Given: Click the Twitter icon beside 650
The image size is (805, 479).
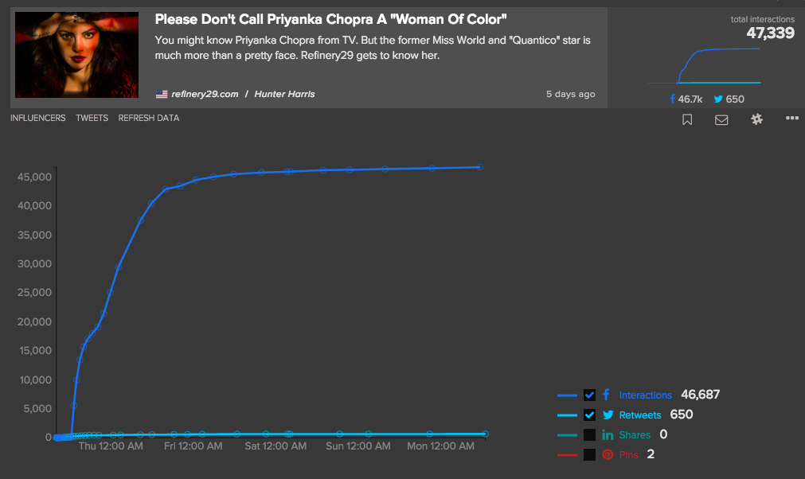Looking at the screenshot, I should pyautogui.click(x=718, y=99).
